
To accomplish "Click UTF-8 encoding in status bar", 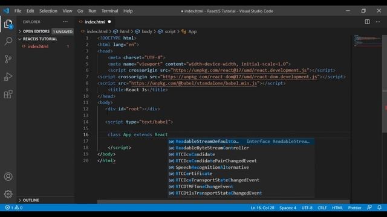I will 307,207.
